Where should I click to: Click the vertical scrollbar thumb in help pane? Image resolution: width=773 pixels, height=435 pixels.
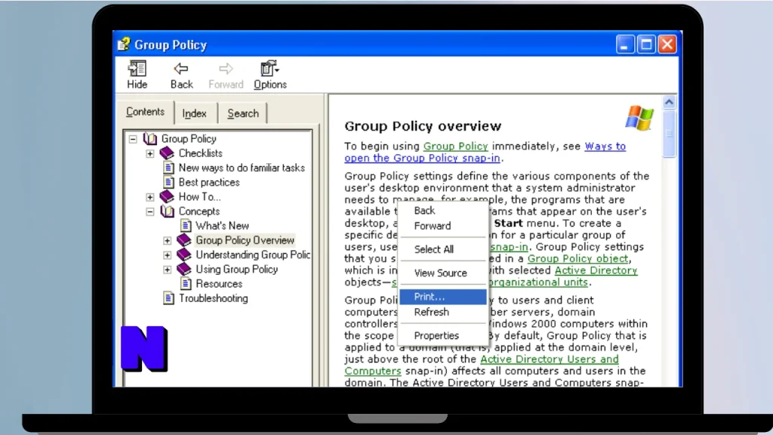669,134
